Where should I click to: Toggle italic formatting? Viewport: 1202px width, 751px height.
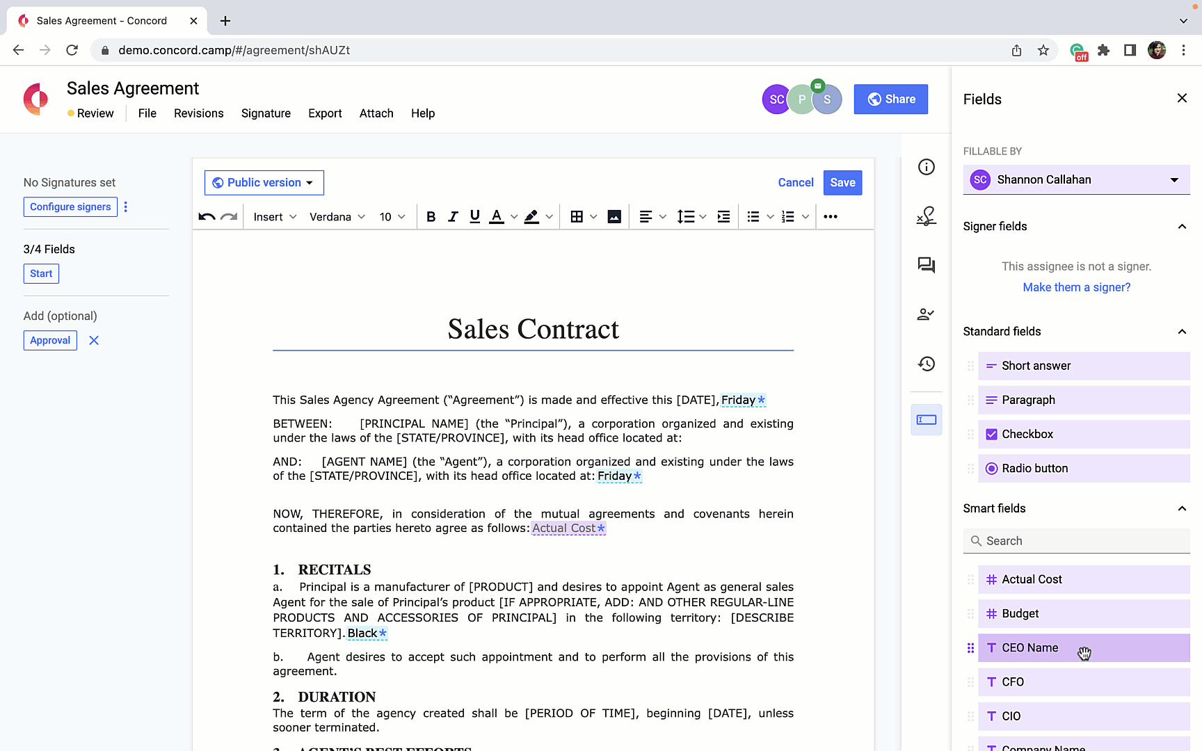453,217
